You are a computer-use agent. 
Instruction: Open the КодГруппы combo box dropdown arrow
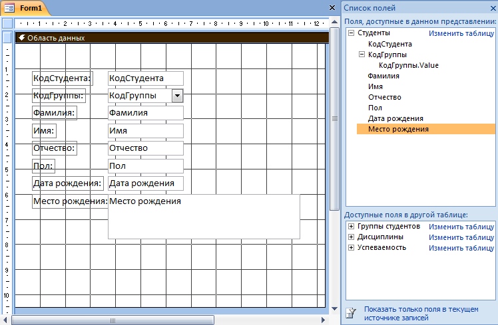click(177, 96)
